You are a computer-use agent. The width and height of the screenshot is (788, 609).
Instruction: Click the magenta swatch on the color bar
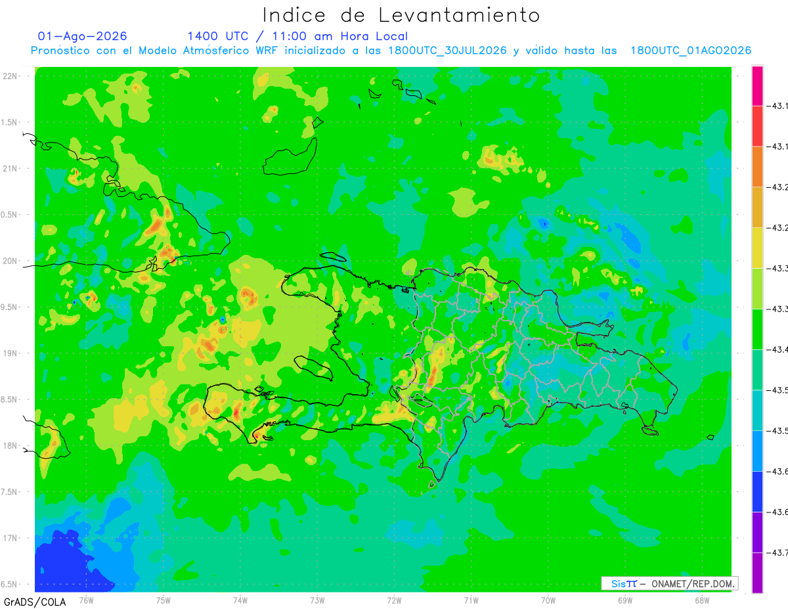pos(757,86)
